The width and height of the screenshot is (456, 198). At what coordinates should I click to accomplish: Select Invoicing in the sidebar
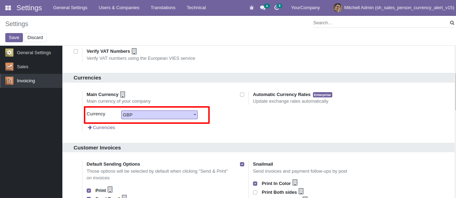[x=31, y=81]
